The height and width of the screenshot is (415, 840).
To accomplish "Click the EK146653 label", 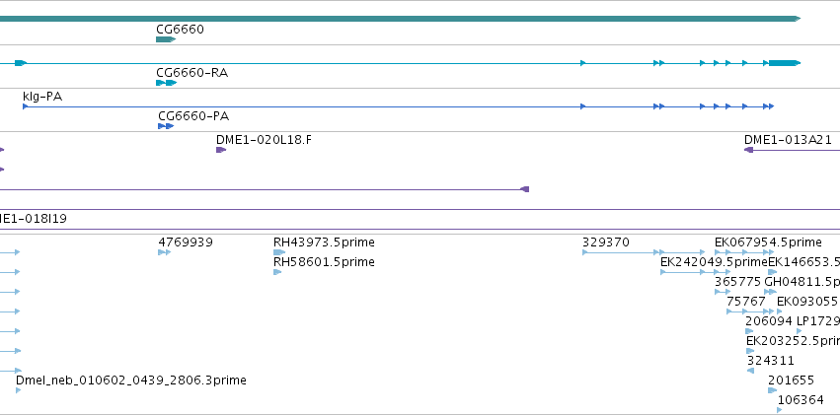I will point(804,262).
